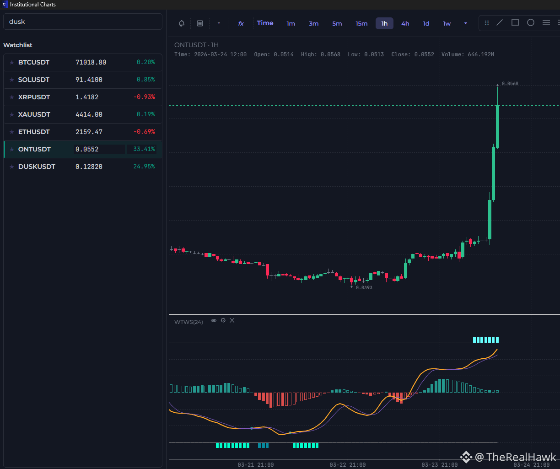Open DUSKUSDT from the watchlist
Screen dimensions: 560x469
point(83,167)
